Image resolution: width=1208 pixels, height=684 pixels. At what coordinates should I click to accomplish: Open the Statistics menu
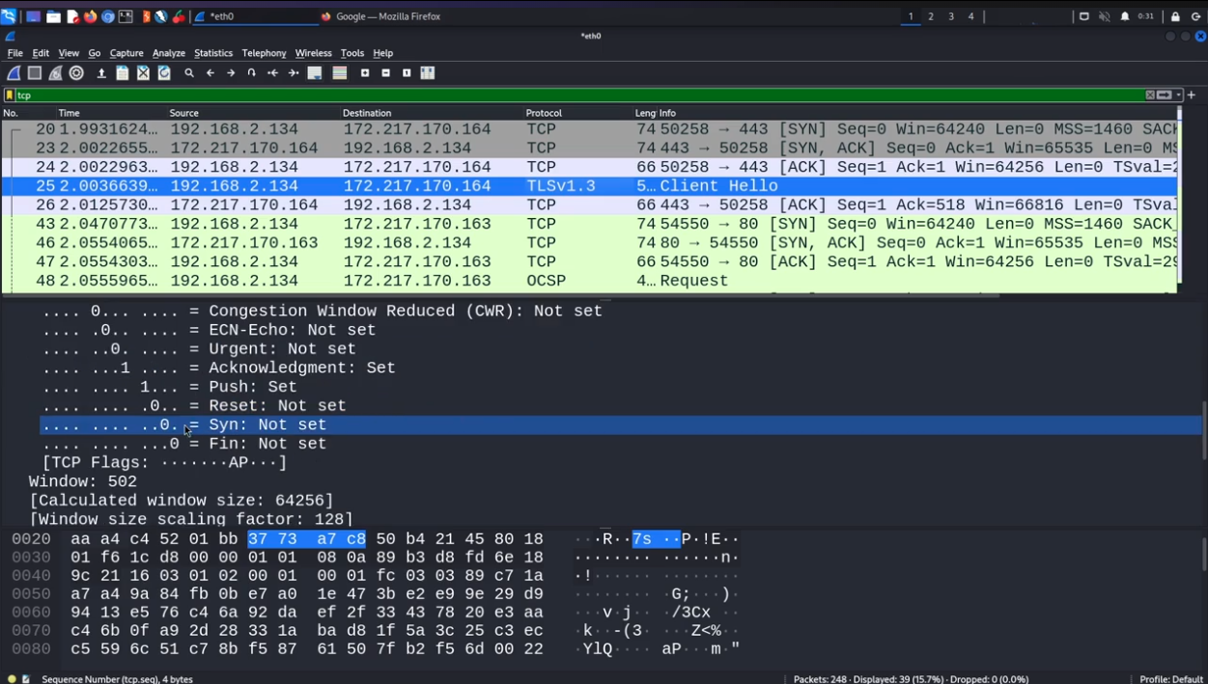pyautogui.click(x=212, y=53)
